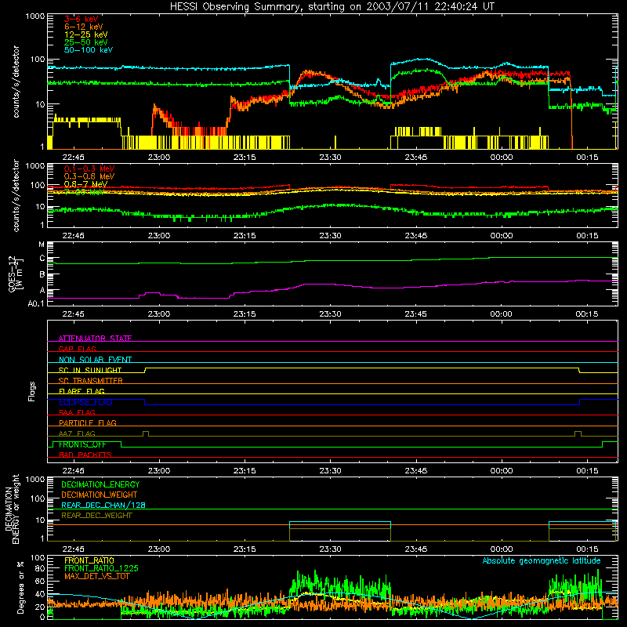Viewport: 627px width, 627px height.
Task: Click the 0.3-0.8 MeV legend label
Action: [x=89, y=176]
